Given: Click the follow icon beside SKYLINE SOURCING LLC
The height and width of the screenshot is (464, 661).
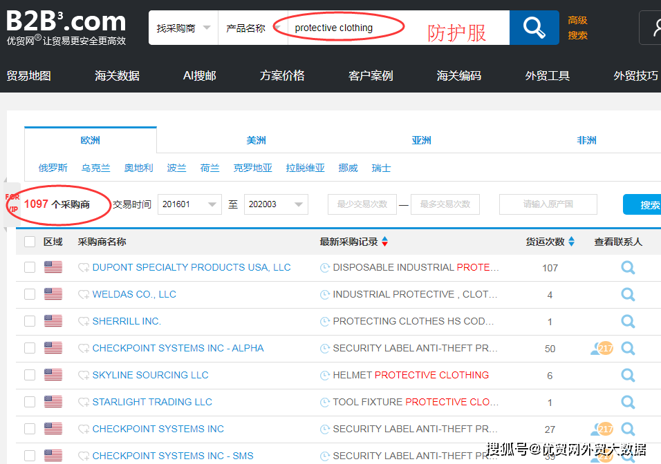Looking at the screenshot, I should pyautogui.click(x=84, y=376).
